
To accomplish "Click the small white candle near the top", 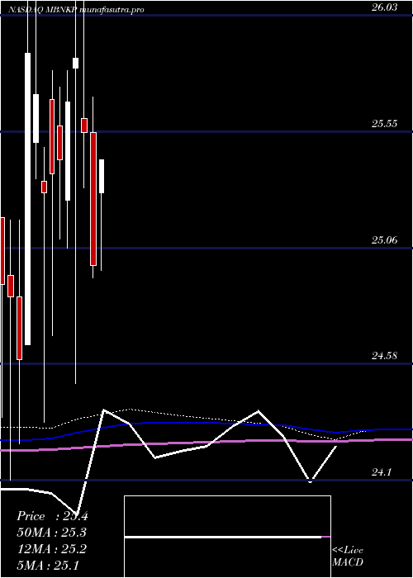I will click(x=76, y=63).
